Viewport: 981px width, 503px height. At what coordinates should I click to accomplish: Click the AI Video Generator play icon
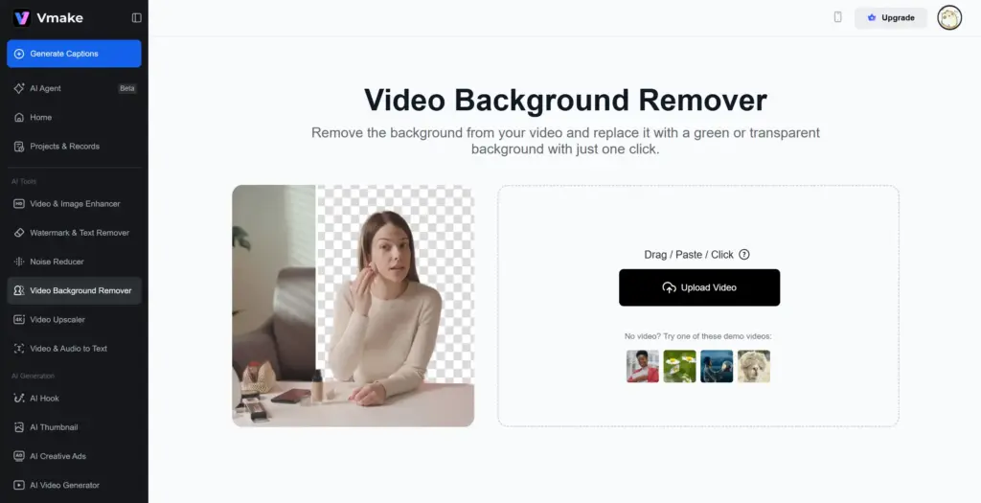19,485
